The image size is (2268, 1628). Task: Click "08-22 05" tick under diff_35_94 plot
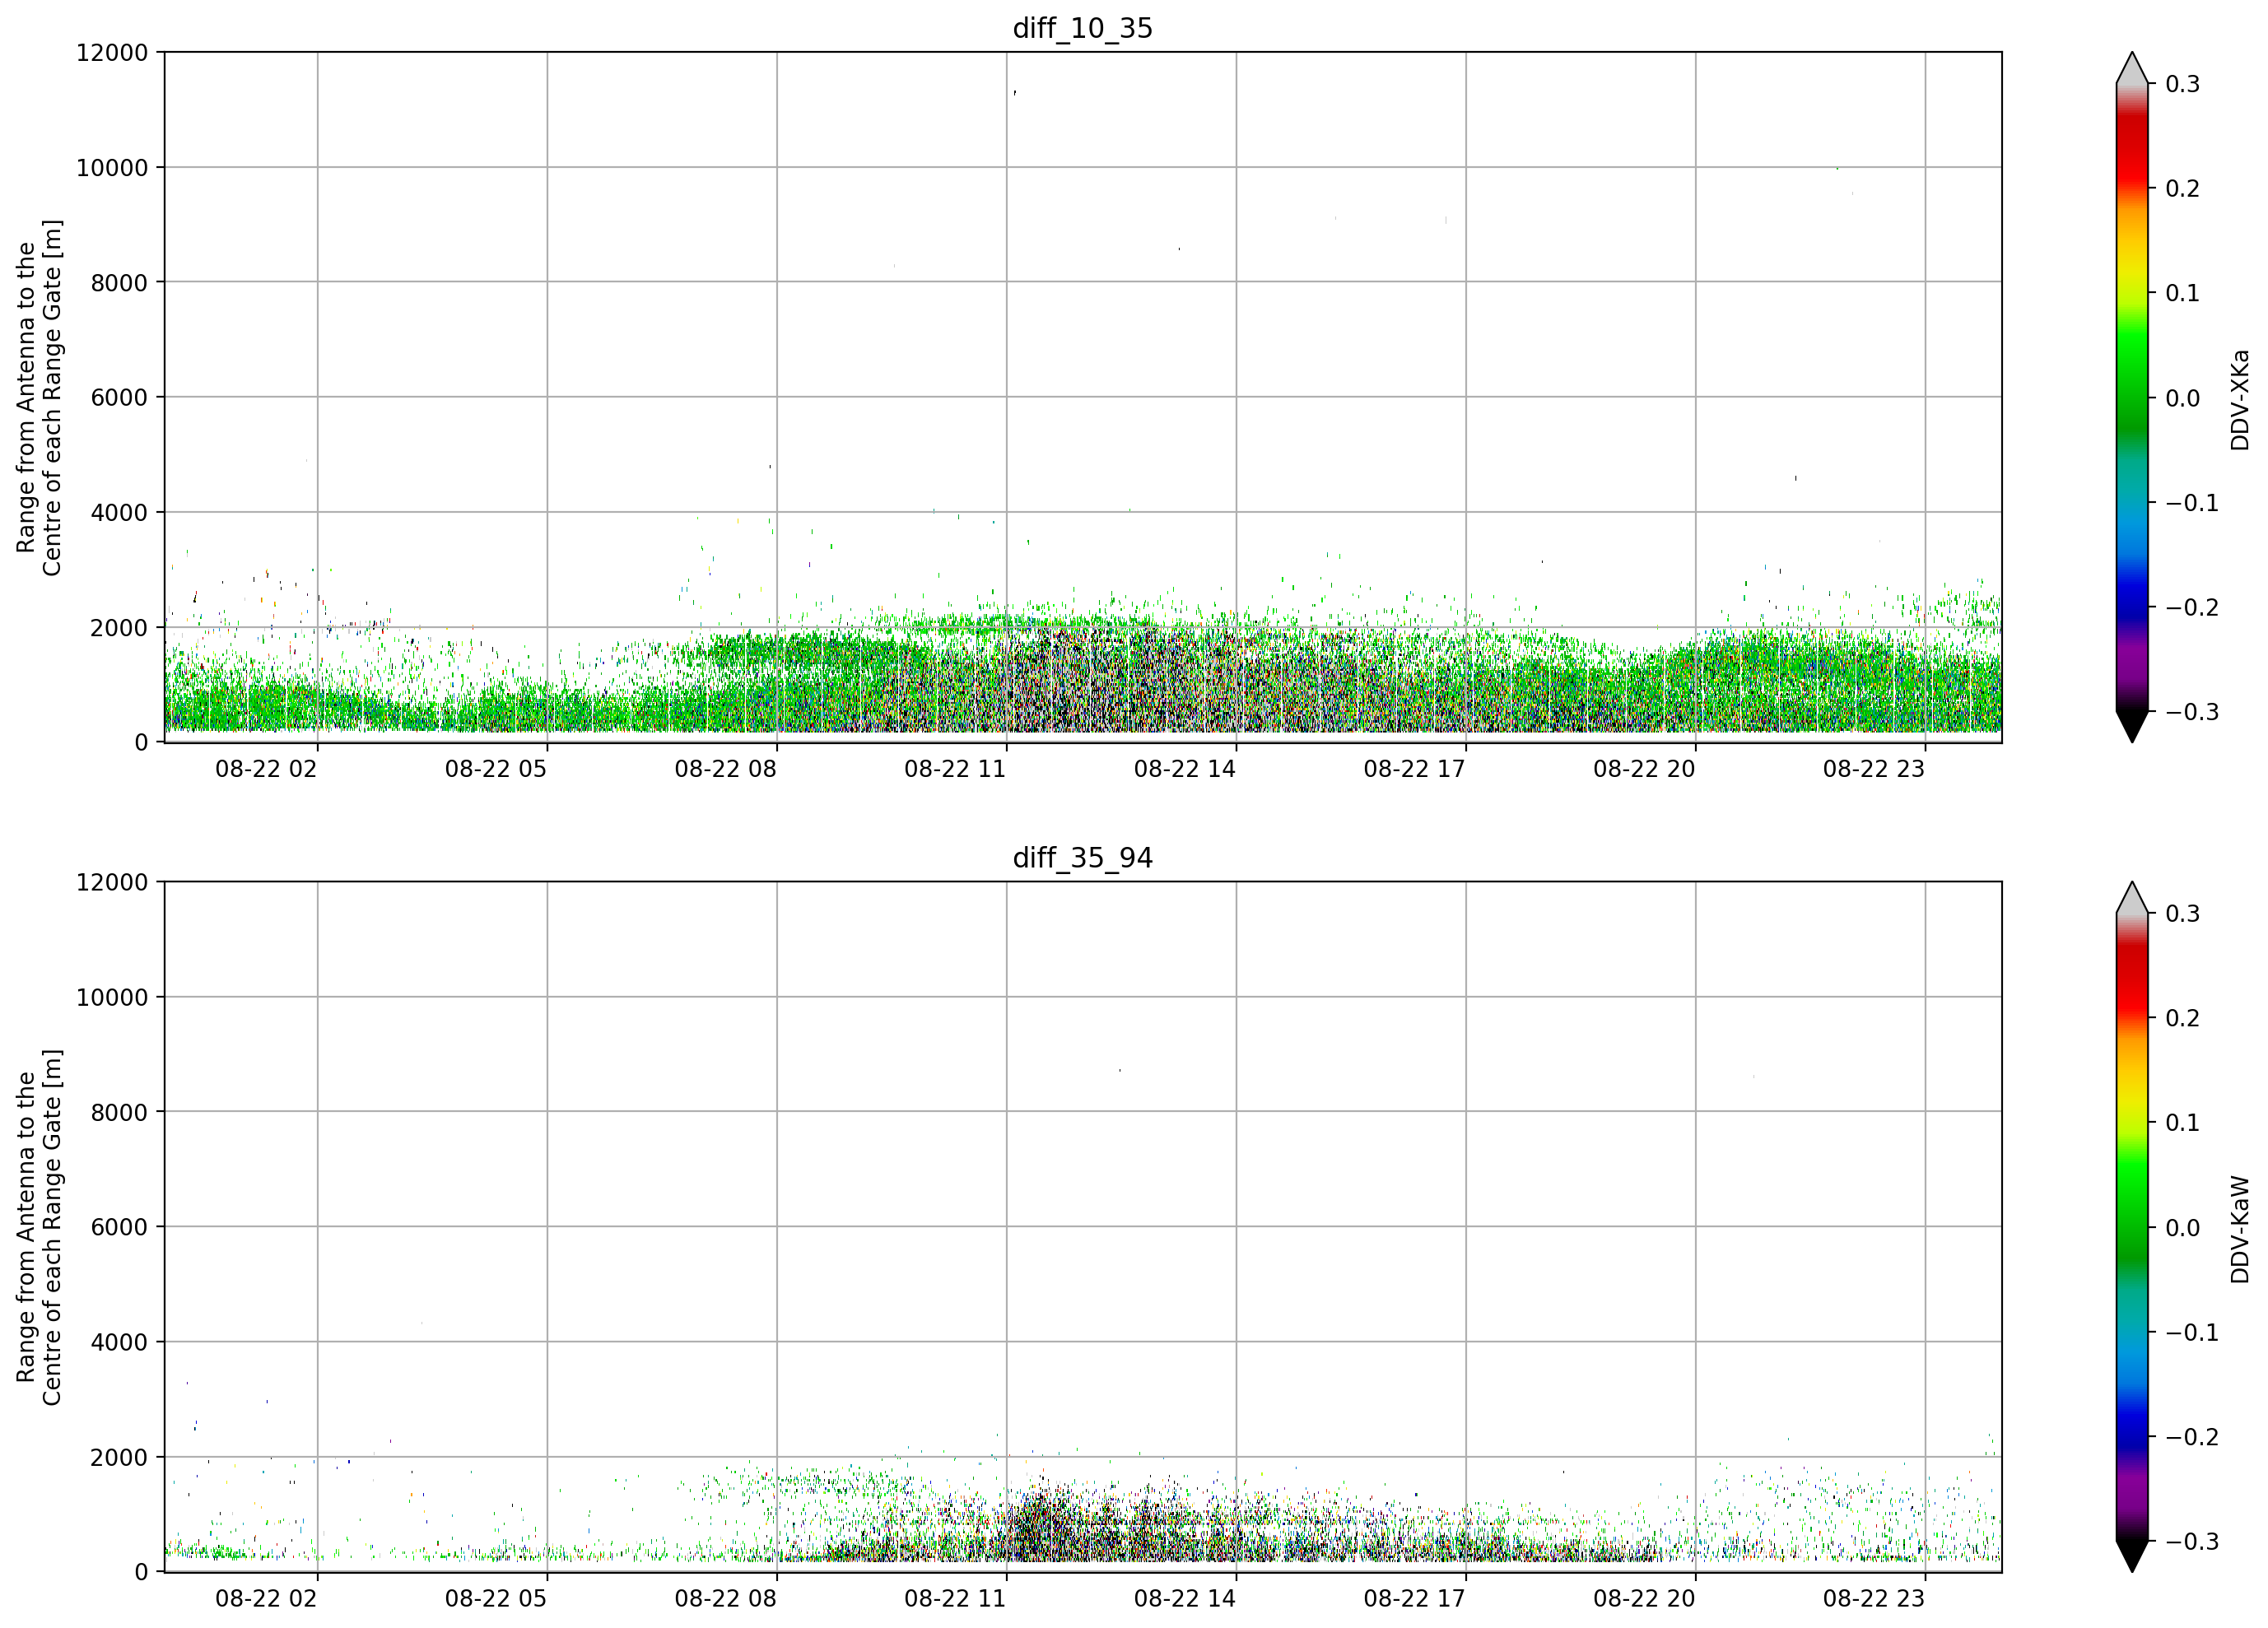point(496,1599)
